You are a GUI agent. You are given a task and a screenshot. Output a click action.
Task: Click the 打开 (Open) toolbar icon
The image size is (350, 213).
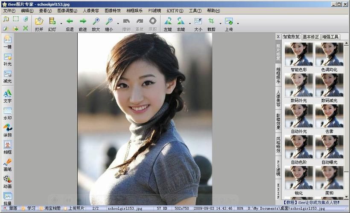pos(39,23)
